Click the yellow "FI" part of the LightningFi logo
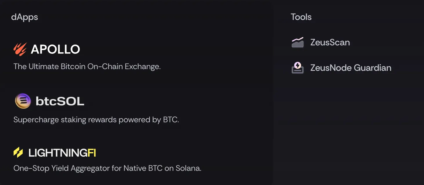 [x=92, y=153]
